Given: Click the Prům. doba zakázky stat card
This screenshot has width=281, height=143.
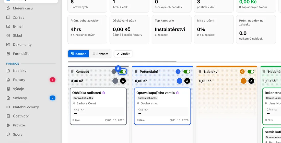Looking at the screenshot, I should pos(87,30).
